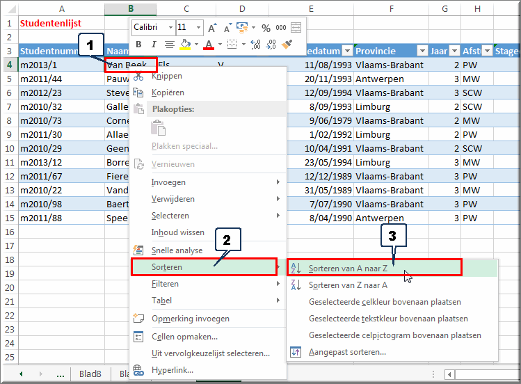Select row 16 header
Viewport: 521px width, 384px height.
tap(9, 232)
